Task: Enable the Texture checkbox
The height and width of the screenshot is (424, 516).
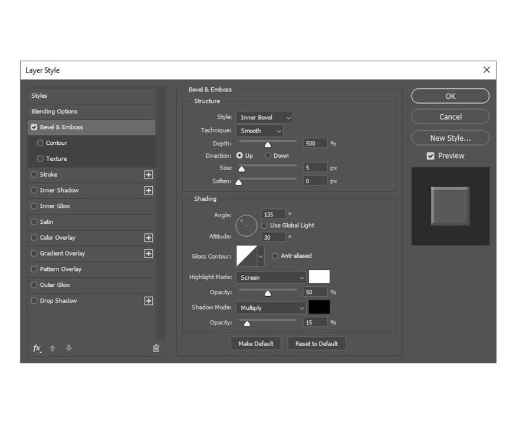Action: click(40, 159)
